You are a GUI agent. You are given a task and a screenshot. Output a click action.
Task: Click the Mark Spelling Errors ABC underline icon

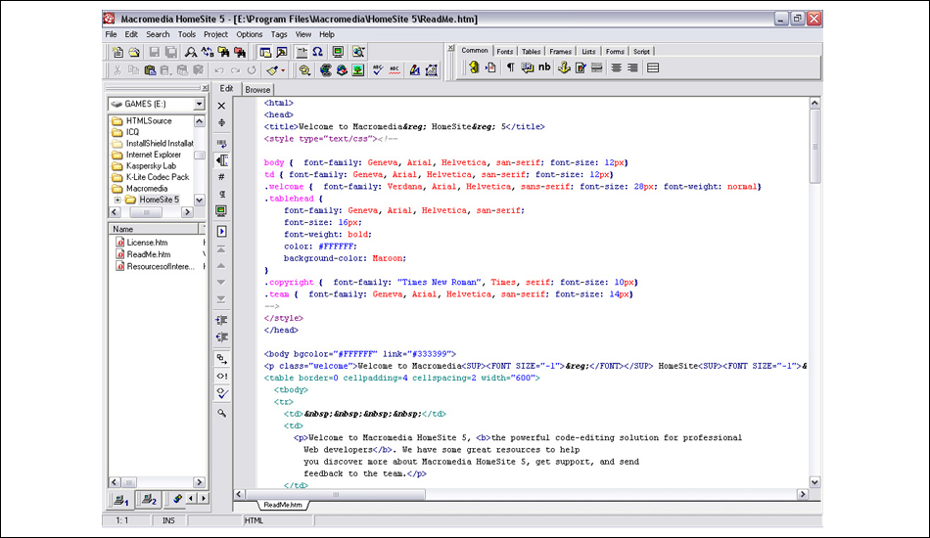(395, 70)
